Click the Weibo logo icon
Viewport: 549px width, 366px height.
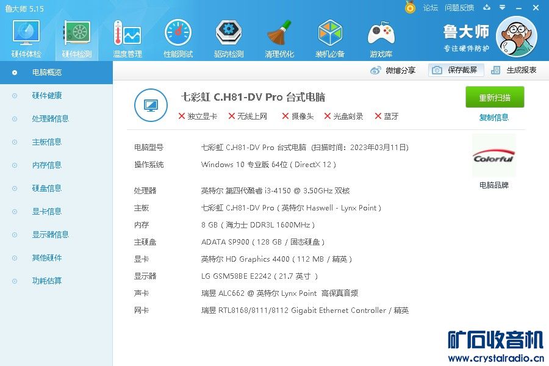tap(375, 70)
